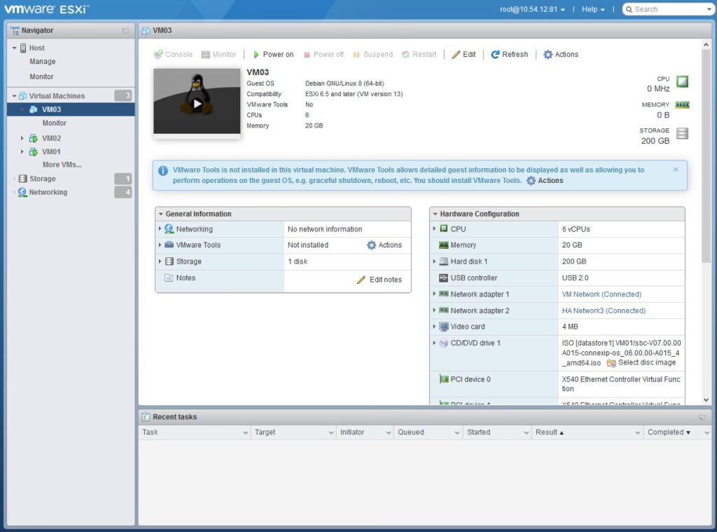Screen dimensions: 717x532
Task: Expand the VM02 tree node
Action: (22, 138)
